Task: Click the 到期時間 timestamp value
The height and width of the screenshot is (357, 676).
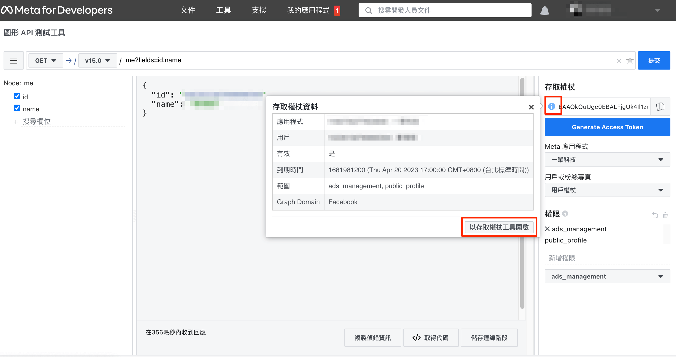Action: 428,170
